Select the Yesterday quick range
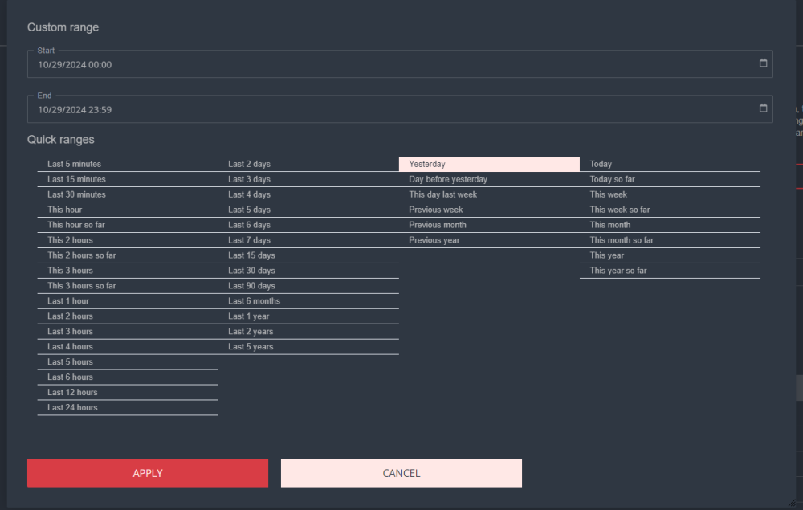Image resolution: width=803 pixels, height=510 pixels. 488,164
